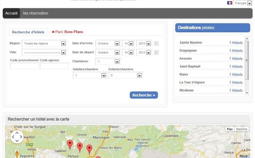Image resolution: width=255 pixels, height=158 pixels.
Task: Open the arrival date calendar icon
Action: tap(156, 43)
